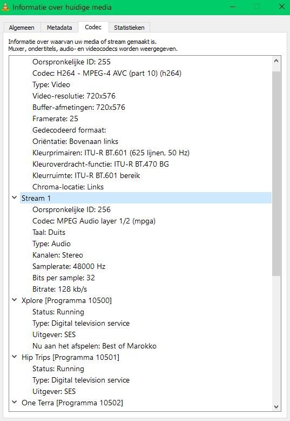Select the Bitrate: 128 kb/s row
Image resolution: width=290 pixels, height=421 pixels.
pos(60,289)
